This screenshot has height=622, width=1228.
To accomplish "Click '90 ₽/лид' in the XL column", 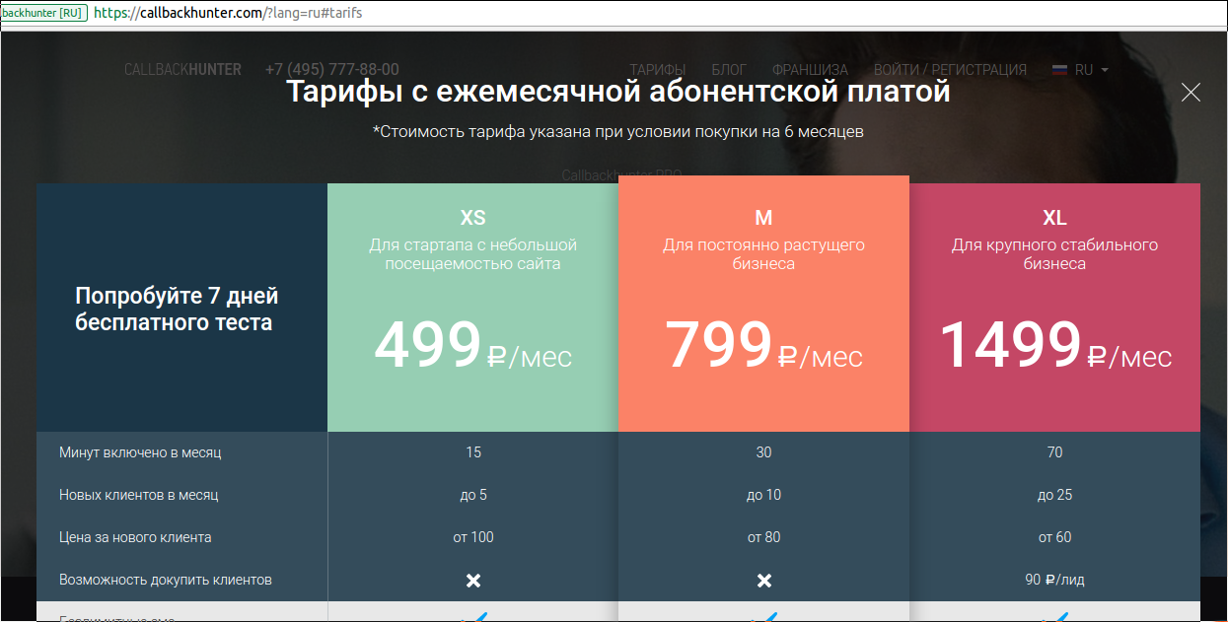I will pyautogui.click(x=1054, y=580).
